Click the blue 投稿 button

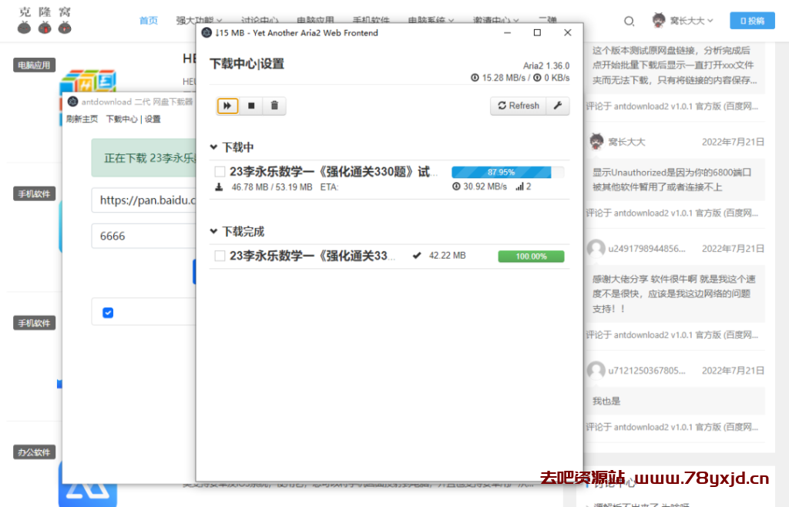[752, 21]
